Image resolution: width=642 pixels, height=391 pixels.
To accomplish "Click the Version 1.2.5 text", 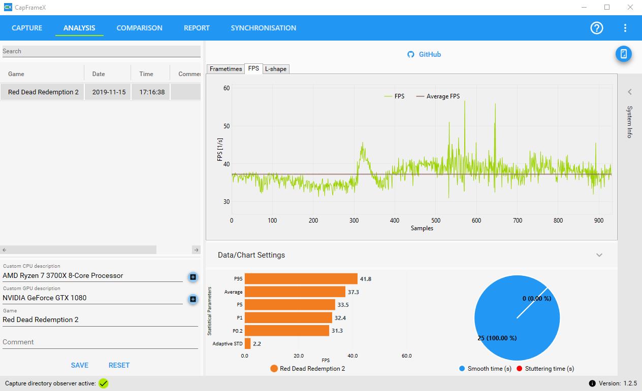I will 618,383.
